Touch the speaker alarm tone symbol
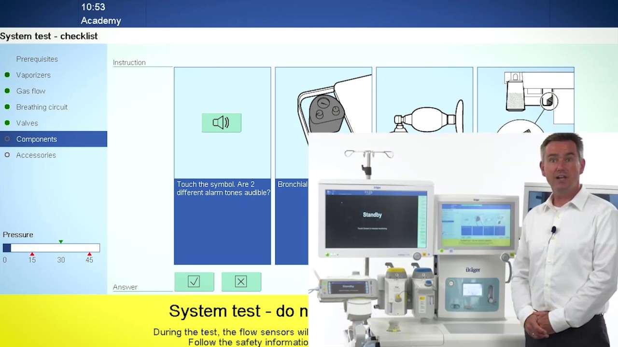 coord(221,122)
